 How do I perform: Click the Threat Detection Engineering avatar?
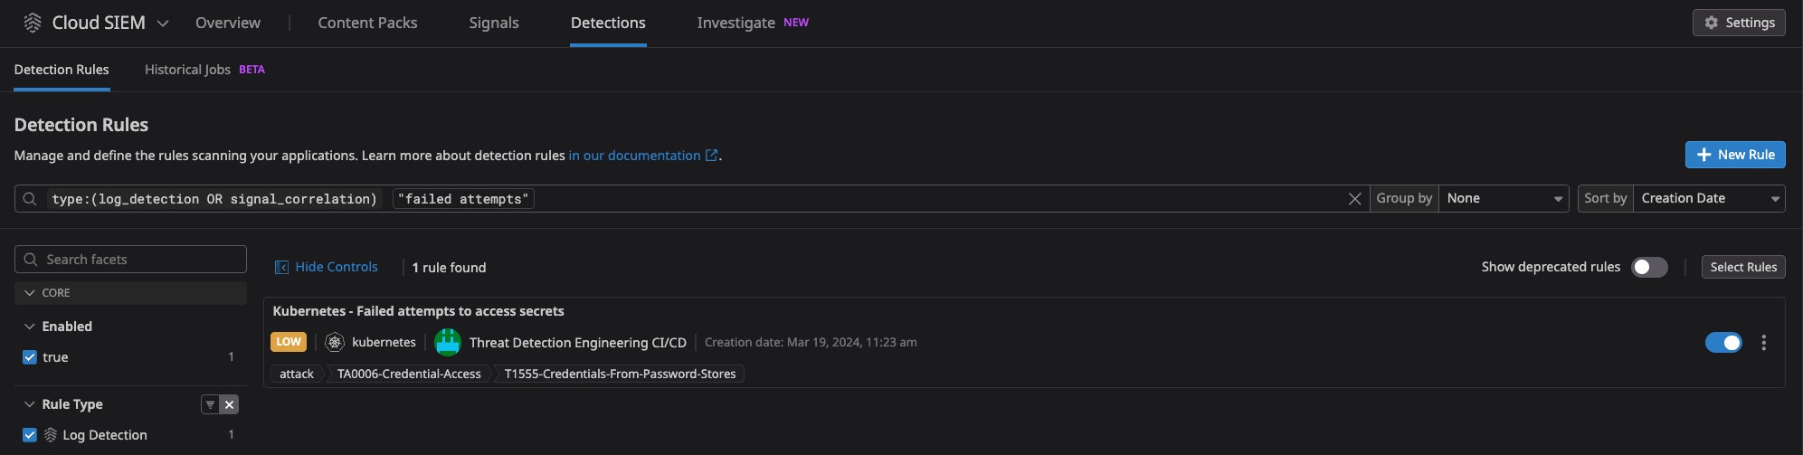click(448, 343)
